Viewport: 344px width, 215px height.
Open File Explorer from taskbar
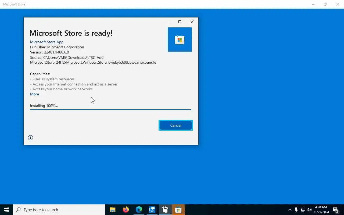click(x=112, y=210)
